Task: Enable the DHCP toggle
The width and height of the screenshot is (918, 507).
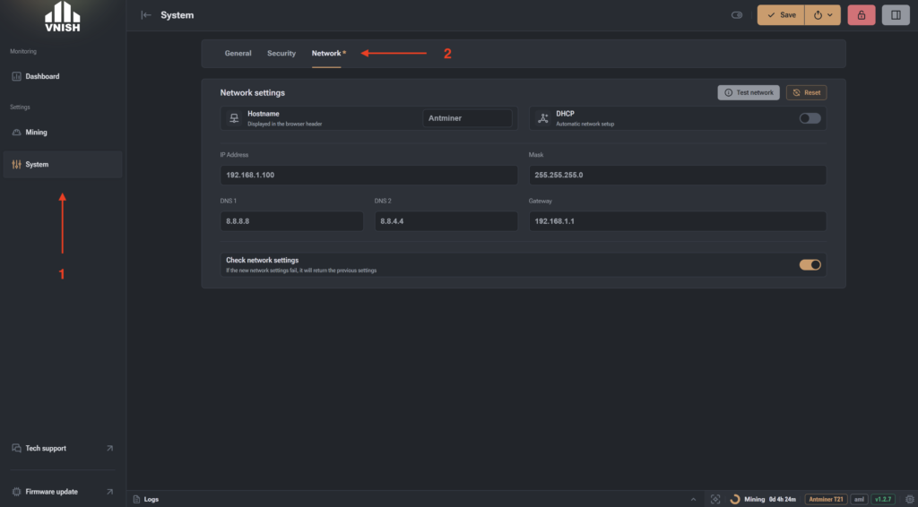Action: click(810, 118)
